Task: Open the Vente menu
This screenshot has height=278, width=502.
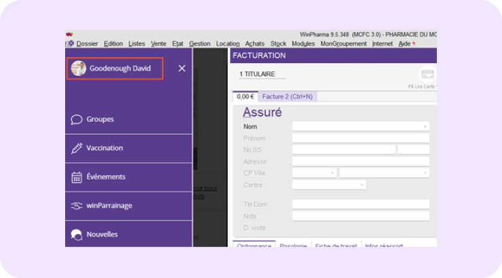Action: click(x=158, y=43)
